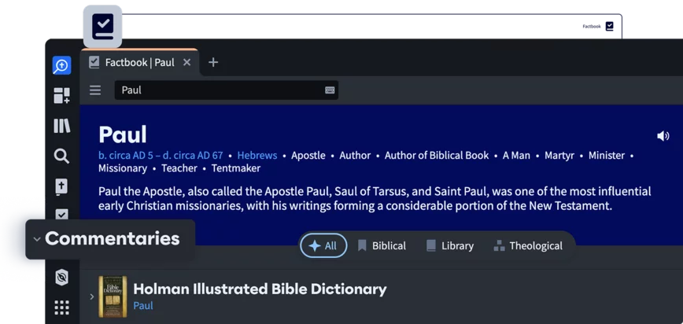This screenshot has height=324, width=683.
Task: Click the Author of Biblical Book tag
Action: click(437, 156)
